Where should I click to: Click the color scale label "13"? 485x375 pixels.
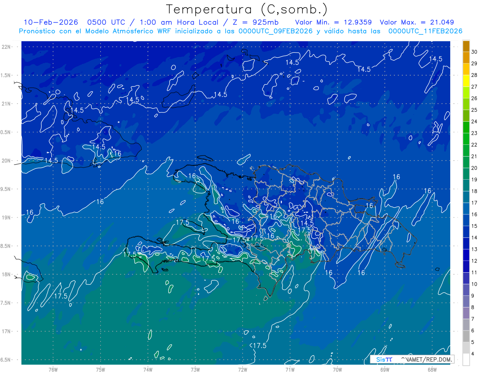click(x=474, y=249)
